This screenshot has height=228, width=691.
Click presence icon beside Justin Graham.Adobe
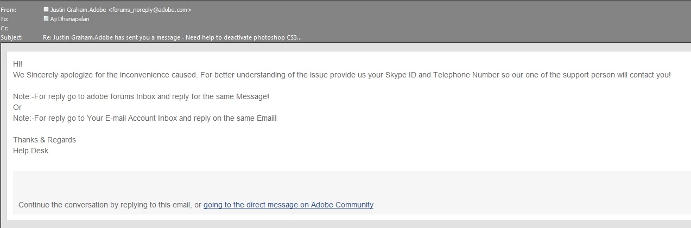(46, 10)
